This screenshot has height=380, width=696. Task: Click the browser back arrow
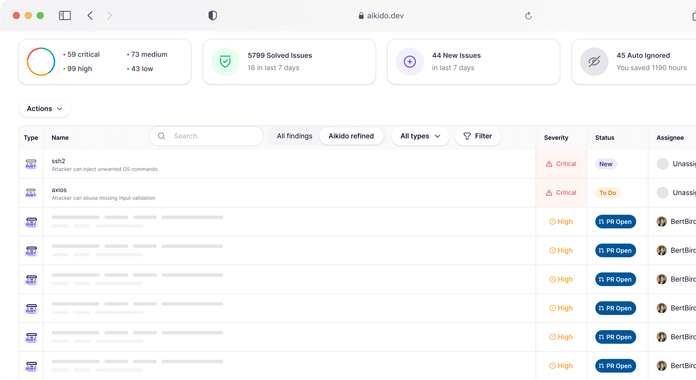click(x=90, y=16)
